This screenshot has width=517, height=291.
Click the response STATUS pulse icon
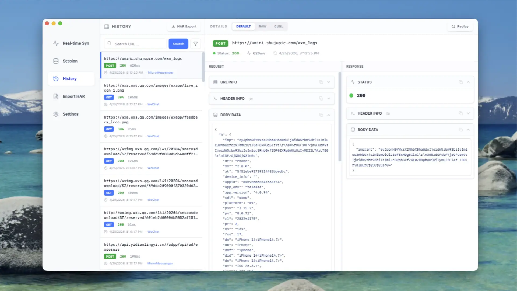coord(353,82)
